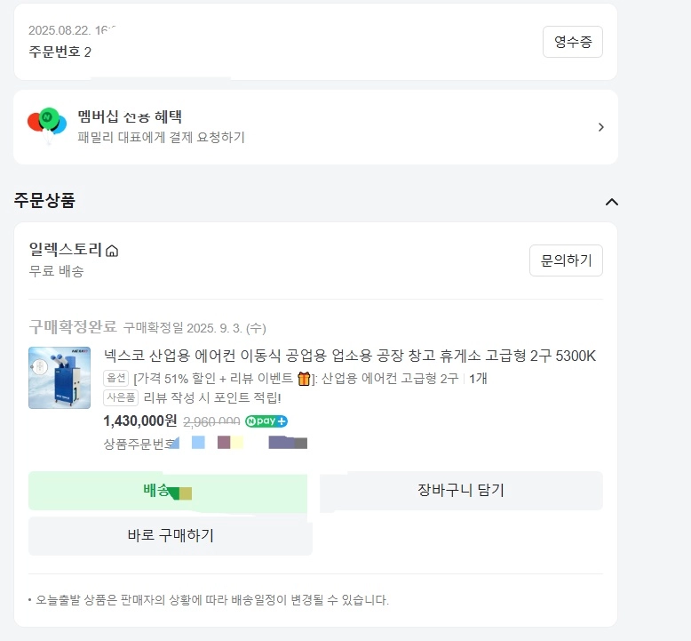Collapse the 주문상품 section chevron
The image size is (691, 641).
[x=612, y=202]
